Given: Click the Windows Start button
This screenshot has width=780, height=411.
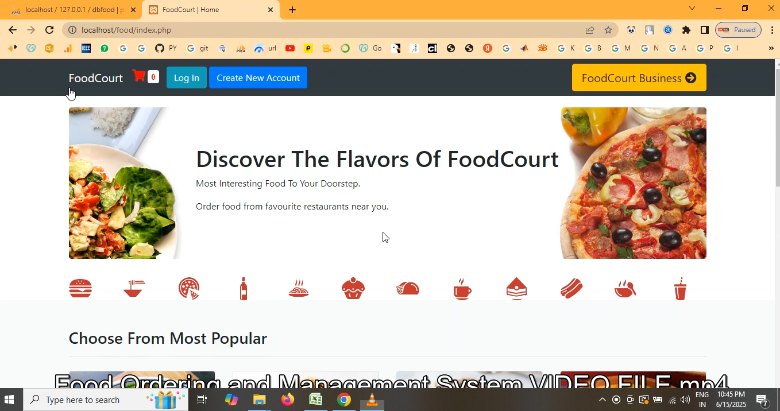Looking at the screenshot, I should (x=9, y=400).
